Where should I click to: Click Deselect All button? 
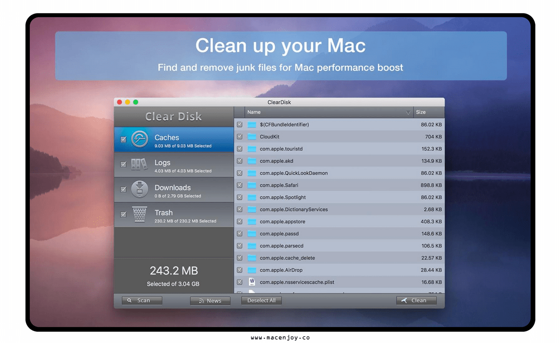click(x=261, y=301)
